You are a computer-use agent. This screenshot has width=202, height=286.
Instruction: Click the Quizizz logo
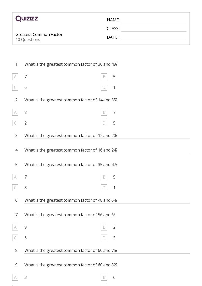click(x=27, y=18)
